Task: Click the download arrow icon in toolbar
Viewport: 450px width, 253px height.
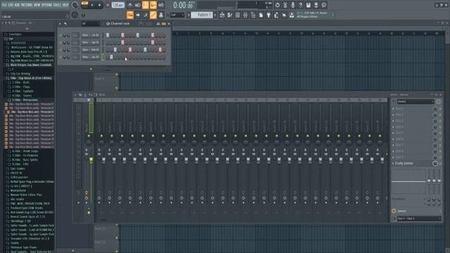Action: pos(292,15)
